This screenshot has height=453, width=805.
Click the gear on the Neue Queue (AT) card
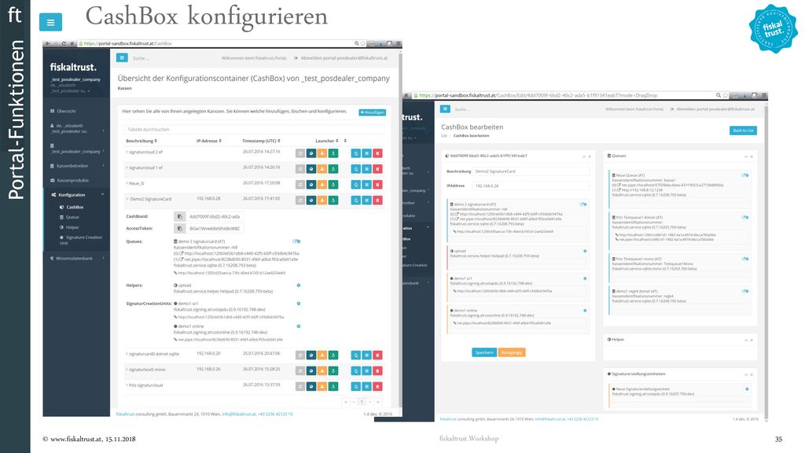745,175
